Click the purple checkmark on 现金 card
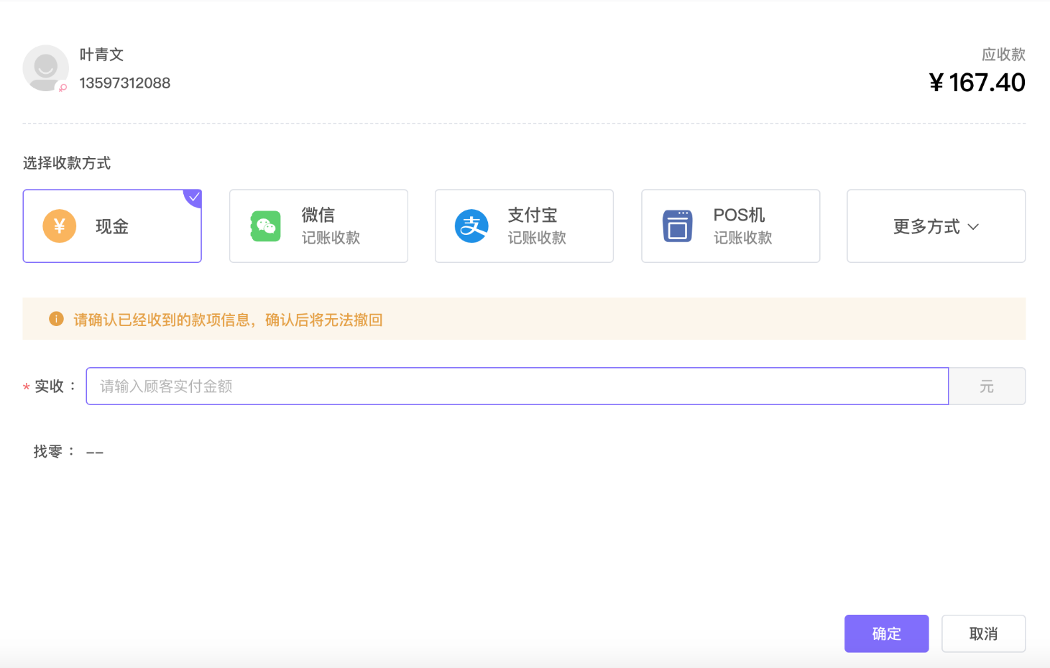Image resolution: width=1050 pixels, height=668 pixels. (194, 197)
